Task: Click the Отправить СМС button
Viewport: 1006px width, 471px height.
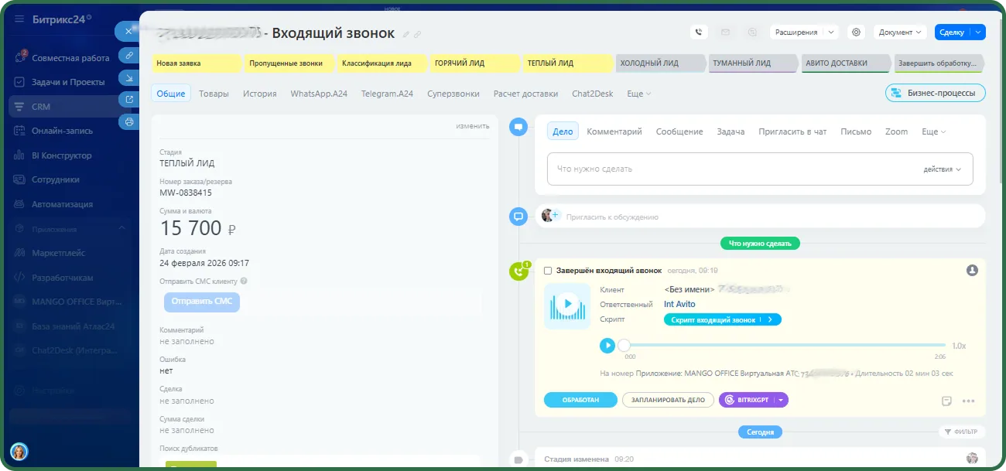Action: (202, 302)
